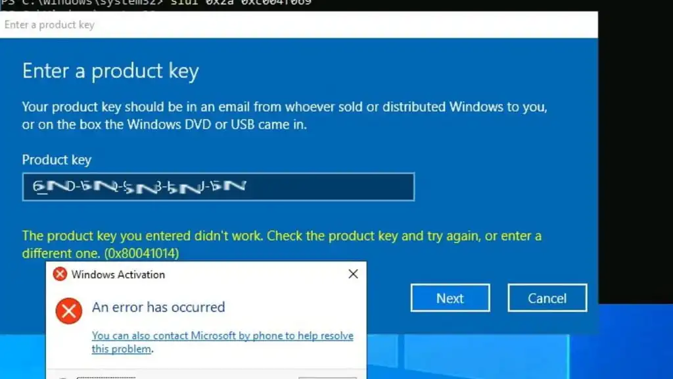Click the PowerShell slui command line
Screen dimensions: 673x379
[156, 3]
